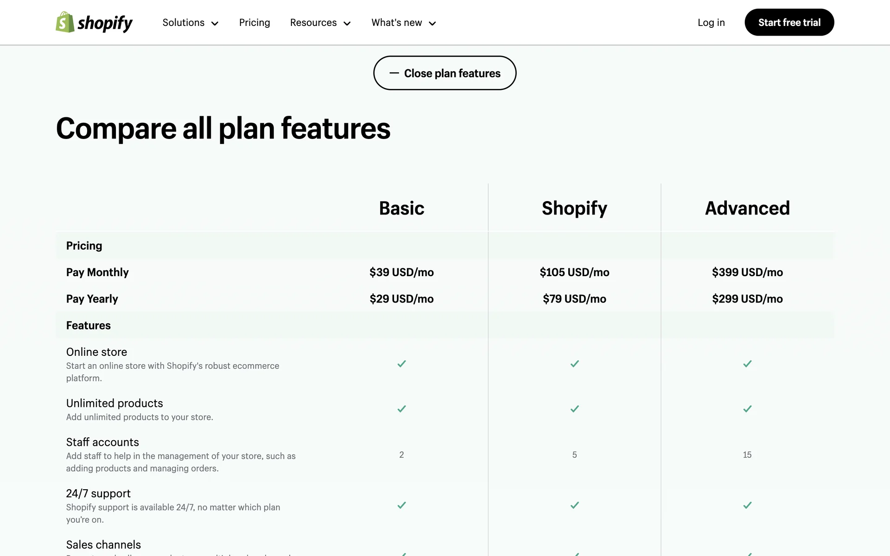This screenshot has width=890, height=556.
Task: Click the Unlimited products checkmark under Advanced
Action: pyautogui.click(x=747, y=409)
